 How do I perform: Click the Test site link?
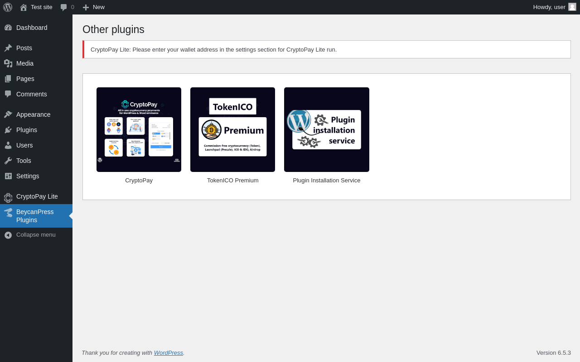pyautogui.click(x=42, y=7)
